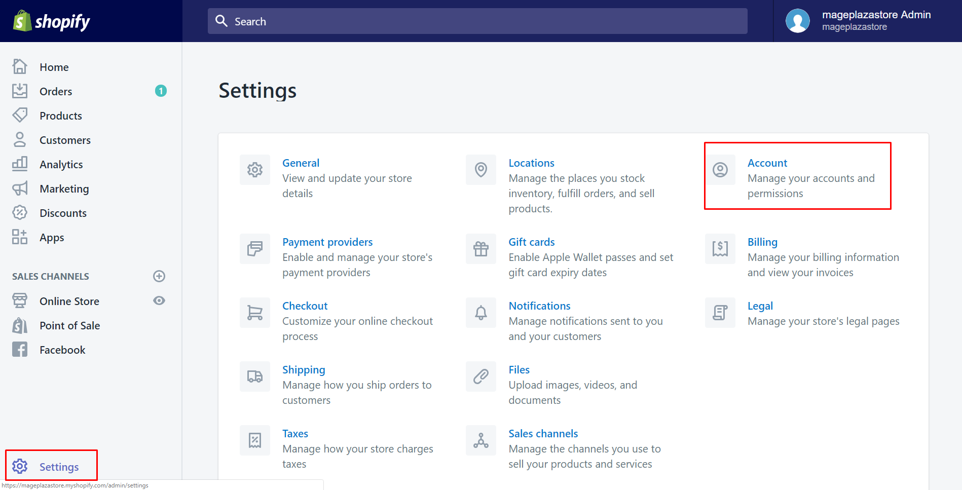Click the Marketing megaphone icon
The image size is (962, 490).
point(20,188)
